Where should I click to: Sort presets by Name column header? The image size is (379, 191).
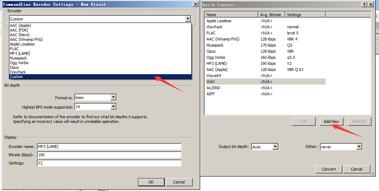231,14
